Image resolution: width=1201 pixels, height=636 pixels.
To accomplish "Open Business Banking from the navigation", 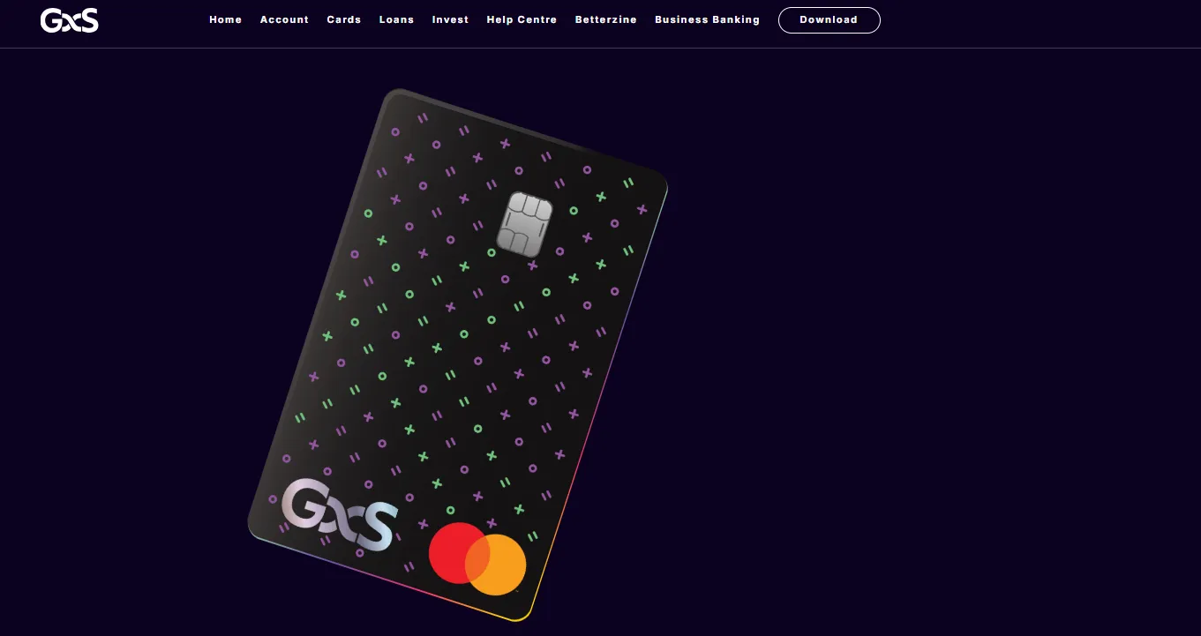I will point(707,19).
